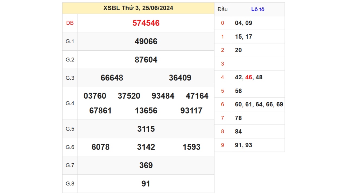Click G.6 number 6078
Image resolution: width=347 pixels, height=195 pixels.
tap(101, 147)
